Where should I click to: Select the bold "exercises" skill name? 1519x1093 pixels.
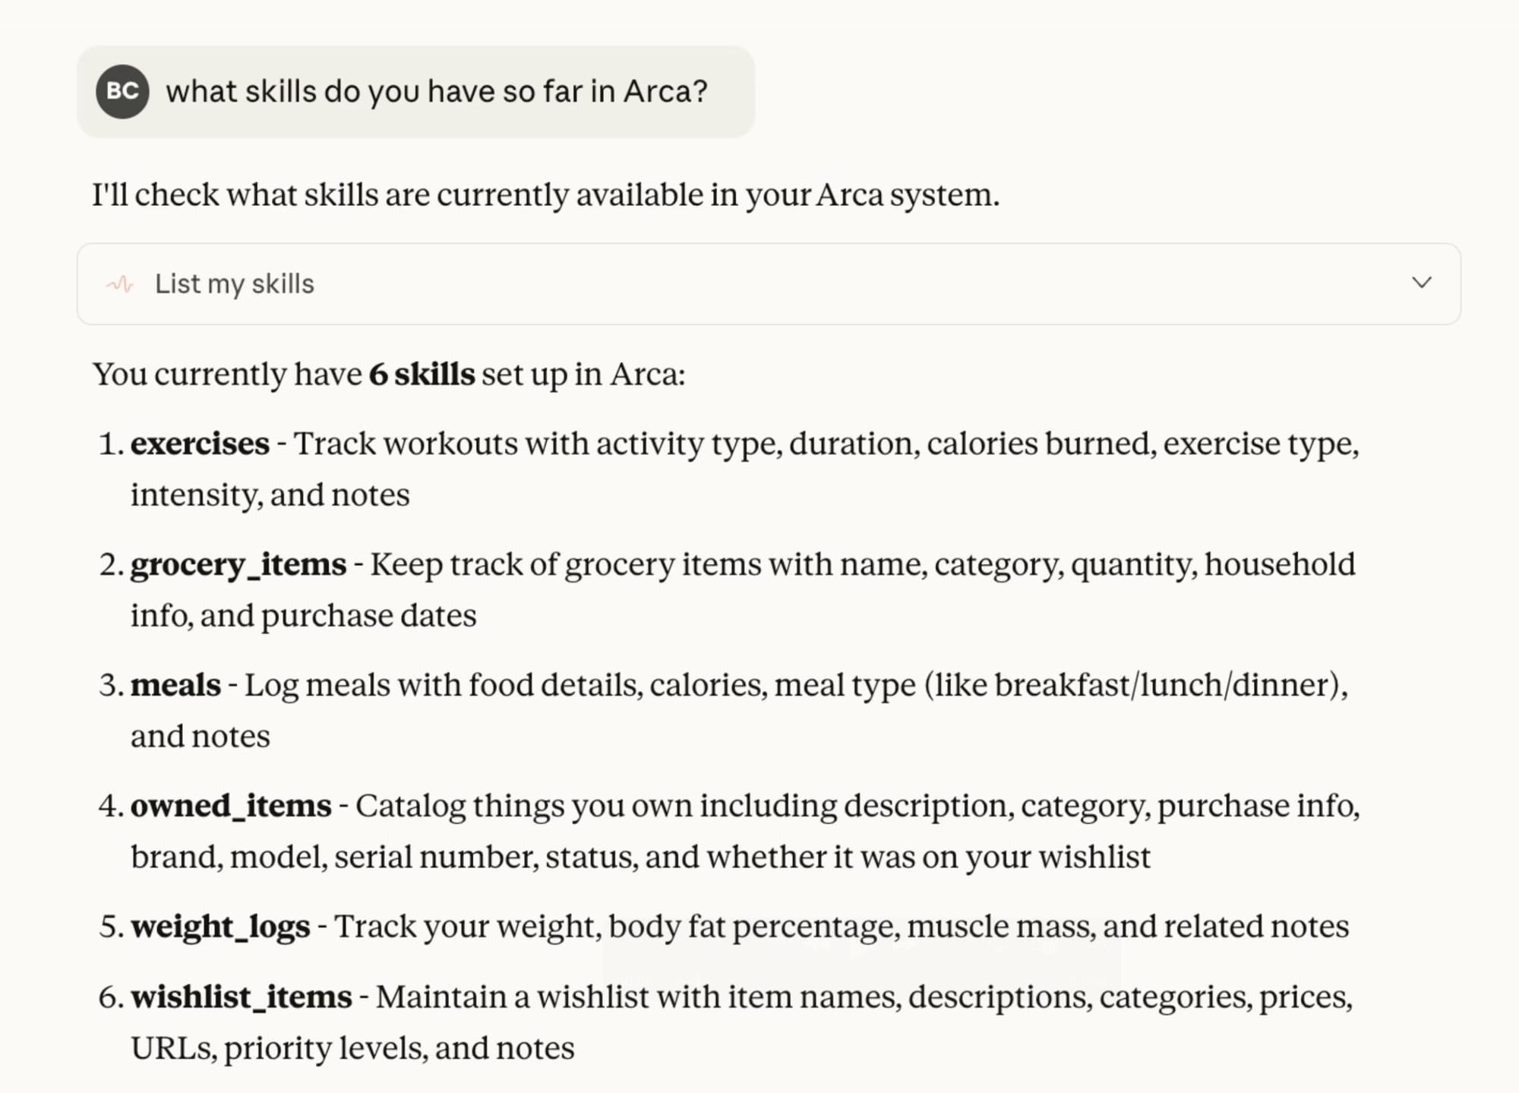pos(200,444)
